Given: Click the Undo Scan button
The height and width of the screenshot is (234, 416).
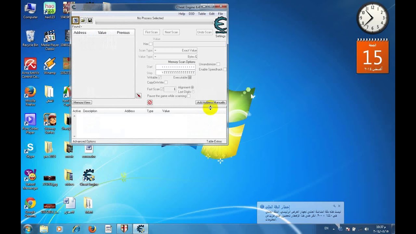Looking at the screenshot, I should 204,32.
